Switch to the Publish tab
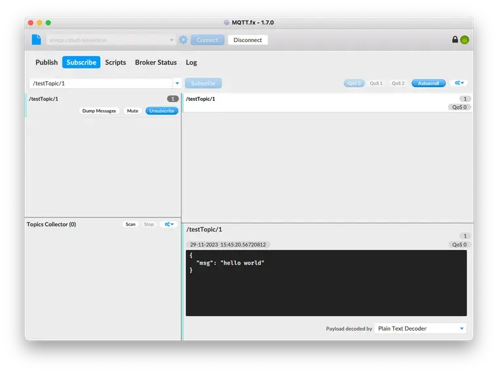Screen dimensions: 498x373 tap(47, 62)
